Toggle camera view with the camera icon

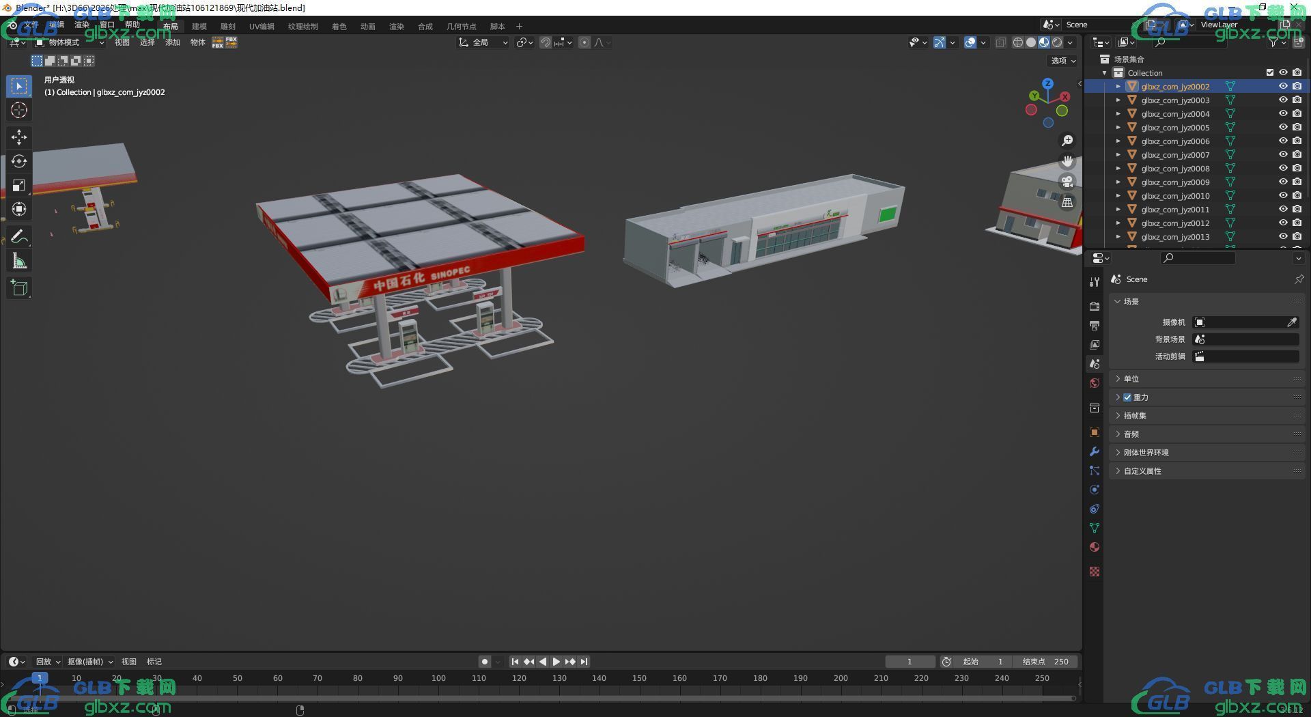coord(1067,182)
